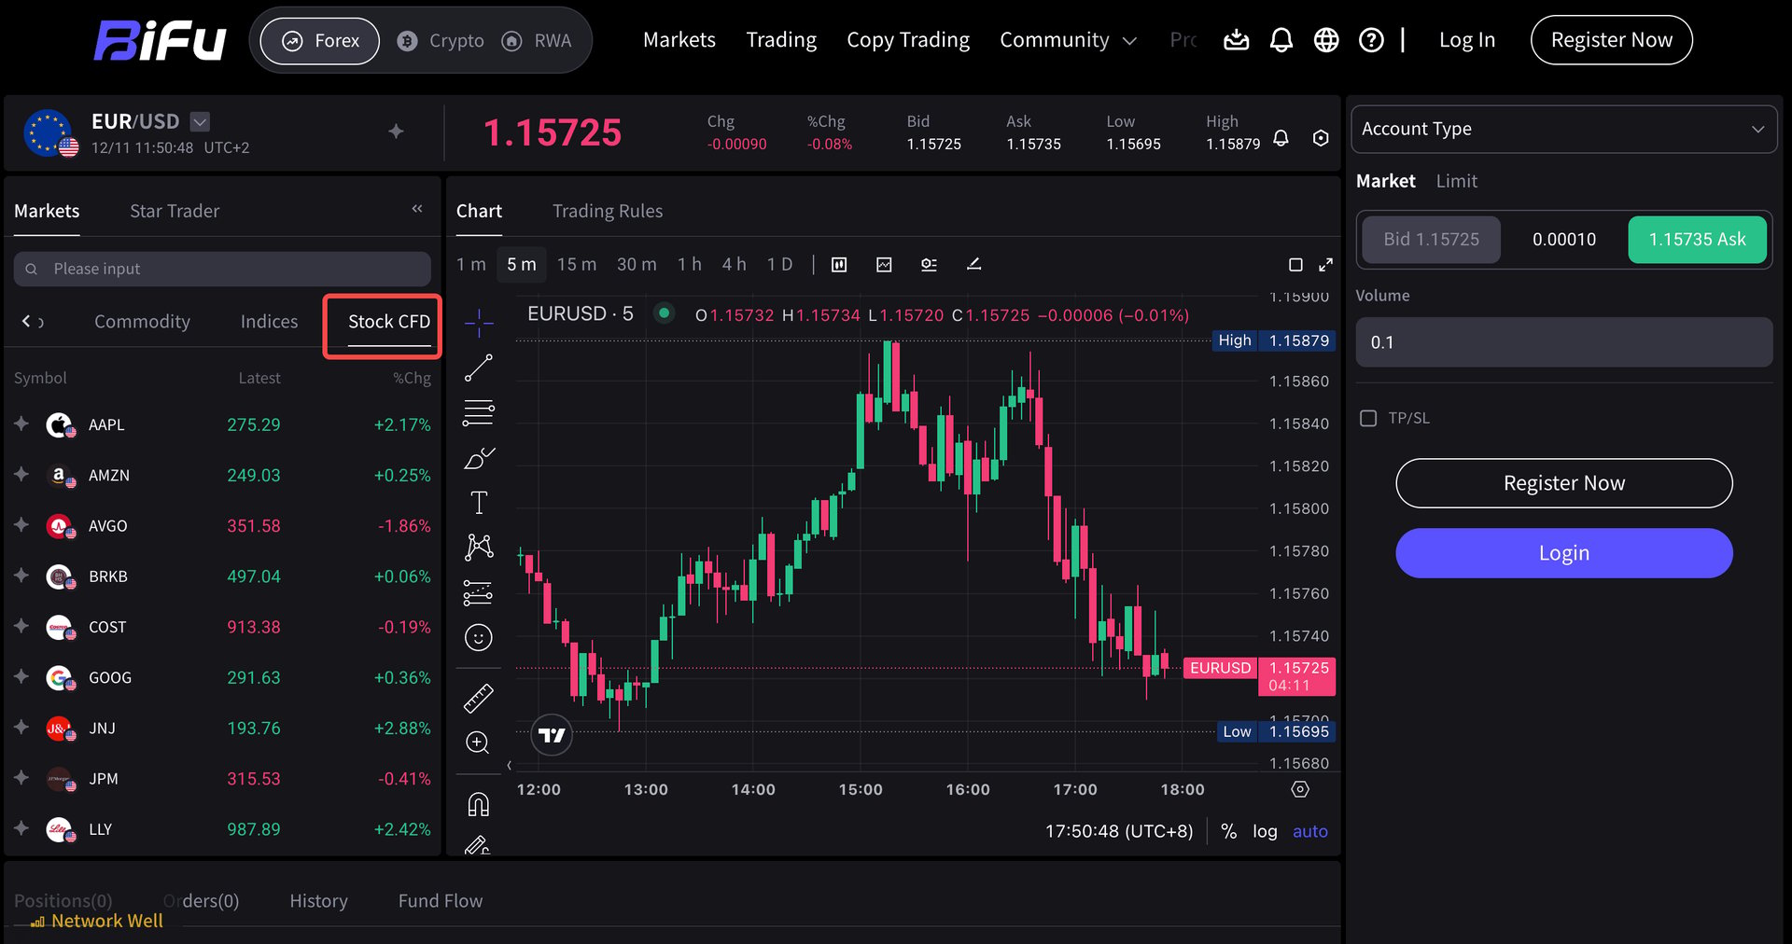Toggle favorite star for GOOG
1792x944 pixels.
(21, 677)
